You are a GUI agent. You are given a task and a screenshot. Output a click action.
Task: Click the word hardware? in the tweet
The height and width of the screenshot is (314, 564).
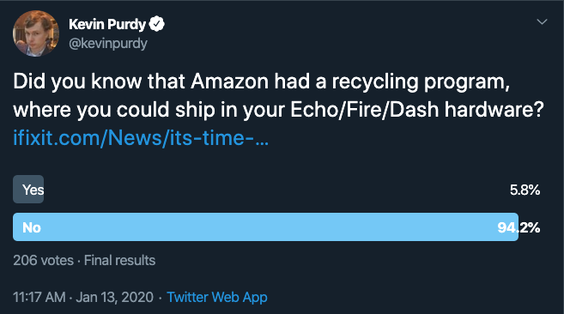[x=494, y=110]
